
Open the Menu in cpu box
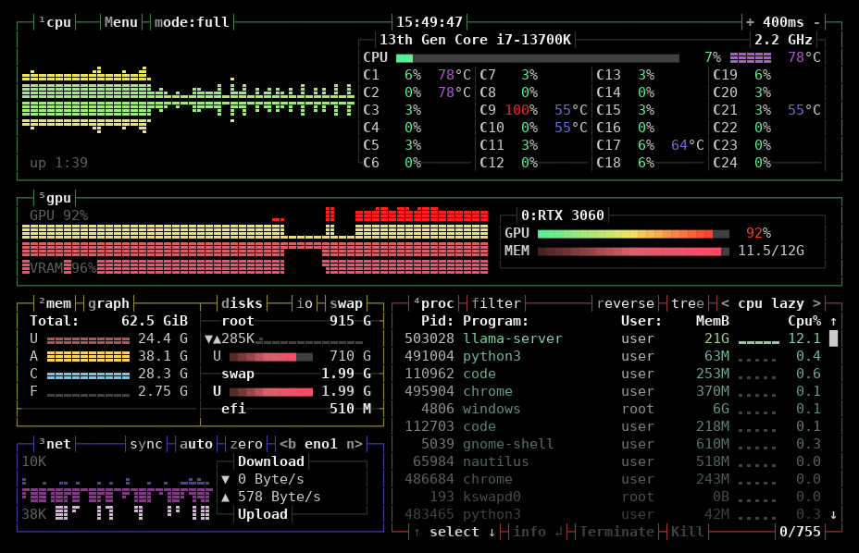pos(121,22)
